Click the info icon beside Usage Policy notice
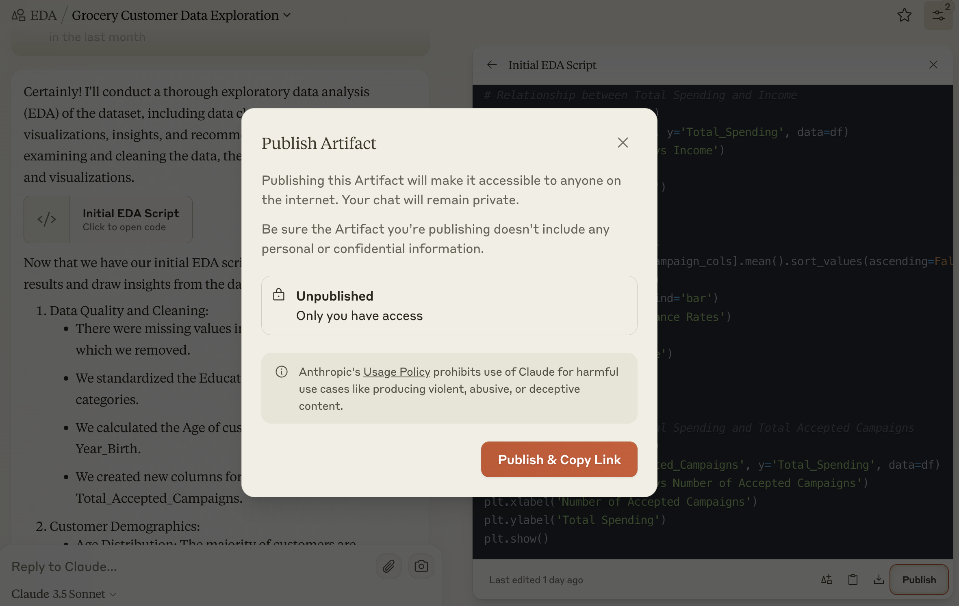This screenshot has height=606, width=959. [x=281, y=372]
